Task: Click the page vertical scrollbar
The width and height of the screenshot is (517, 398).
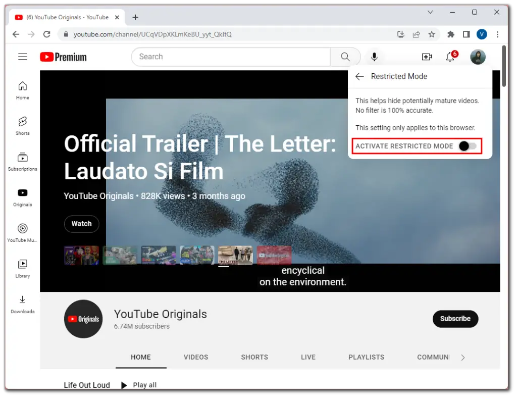Action: point(504,66)
